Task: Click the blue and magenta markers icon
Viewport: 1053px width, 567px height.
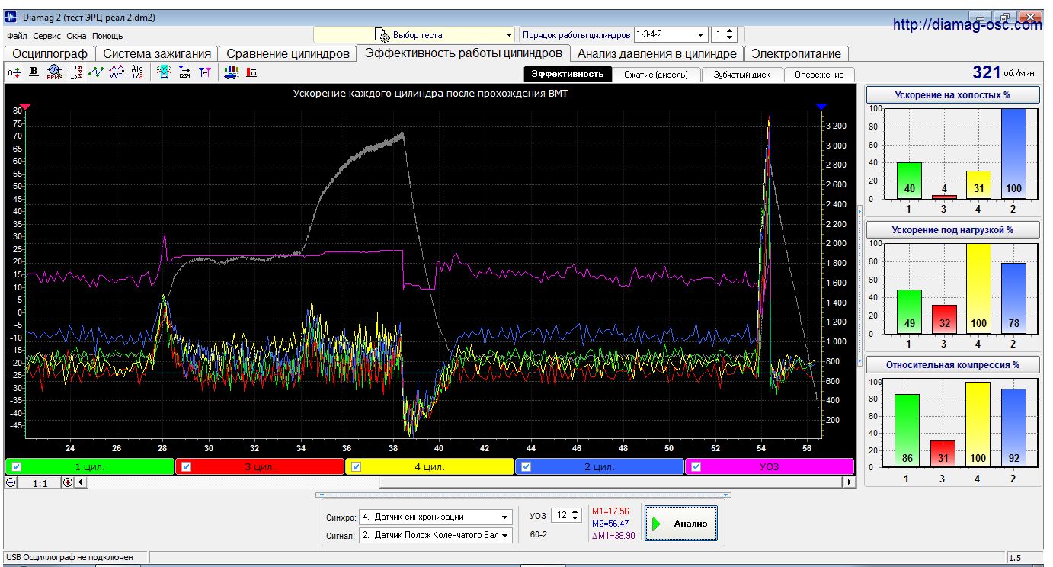Action: [x=204, y=72]
